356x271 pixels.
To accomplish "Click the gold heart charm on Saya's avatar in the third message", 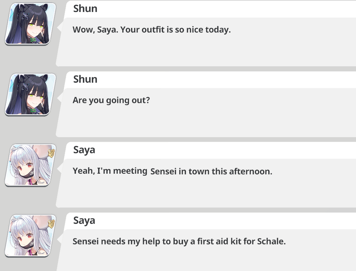I will pyautogui.click(x=51, y=153).
